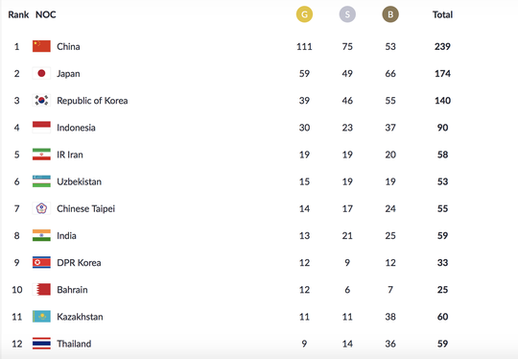Click the bronze medal B icon
The width and height of the screenshot is (518, 359).
tap(390, 14)
